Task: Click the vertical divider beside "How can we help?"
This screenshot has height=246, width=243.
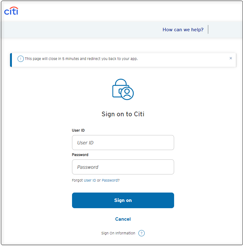Action: pyautogui.click(x=208, y=29)
